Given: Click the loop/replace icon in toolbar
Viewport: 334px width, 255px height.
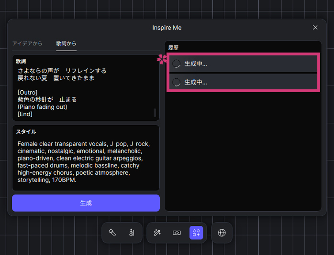Looking at the screenshot, I should 177,233.
